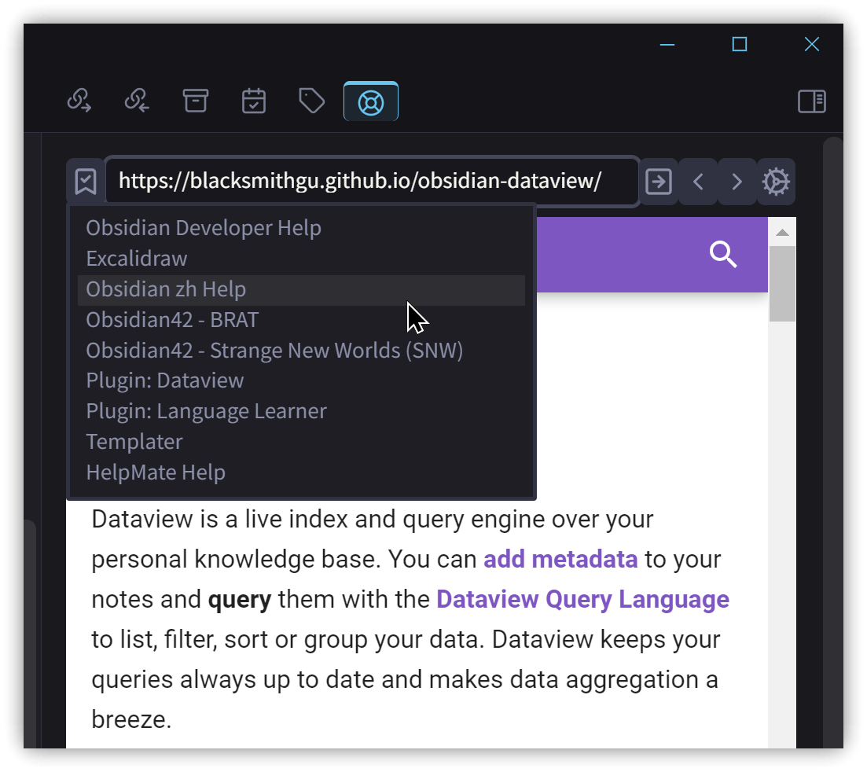
Task: Navigate forward with the right chevron
Action: point(737,182)
